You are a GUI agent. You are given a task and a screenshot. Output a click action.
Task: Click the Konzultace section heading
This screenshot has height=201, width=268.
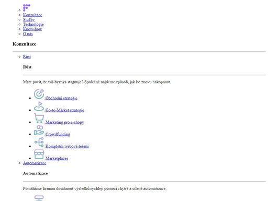coord(25,44)
